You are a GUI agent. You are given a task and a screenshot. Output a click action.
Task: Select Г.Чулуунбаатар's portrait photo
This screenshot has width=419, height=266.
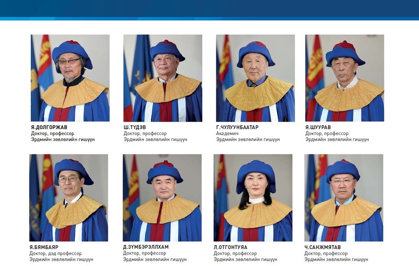(256, 78)
